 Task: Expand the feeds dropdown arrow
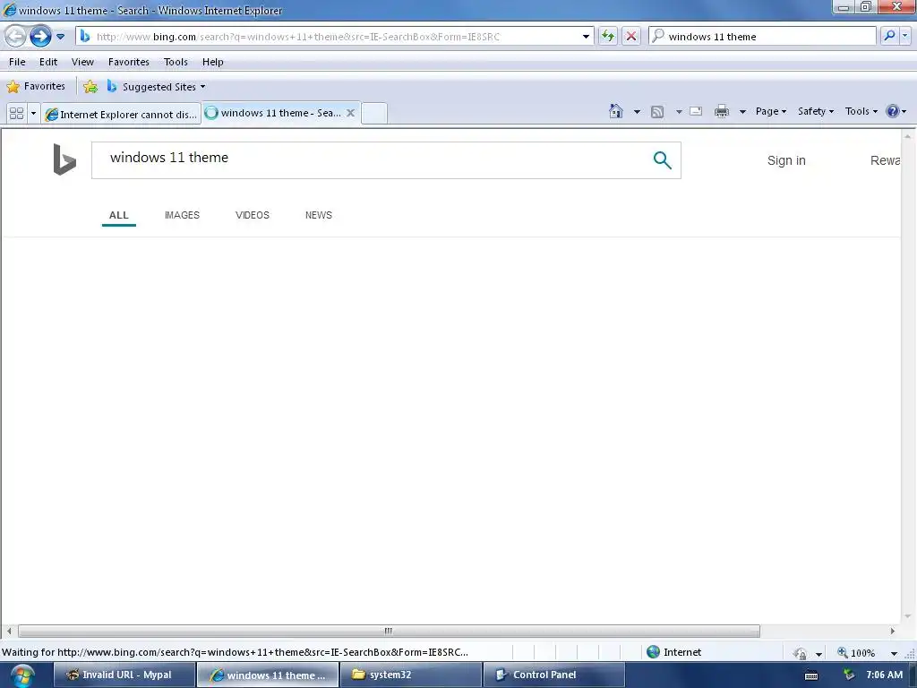point(679,112)
